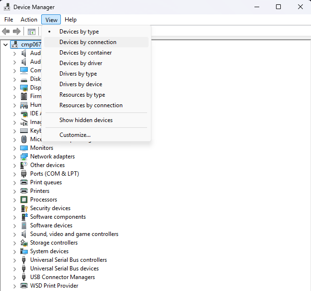Choose Devices by driver view
The width and height of the screenshot is (311, 291).
96,63
